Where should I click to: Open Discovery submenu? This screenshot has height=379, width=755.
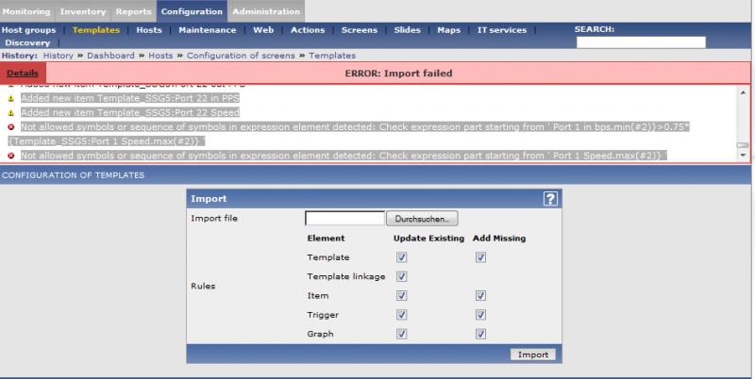click(x=27, y=42)
